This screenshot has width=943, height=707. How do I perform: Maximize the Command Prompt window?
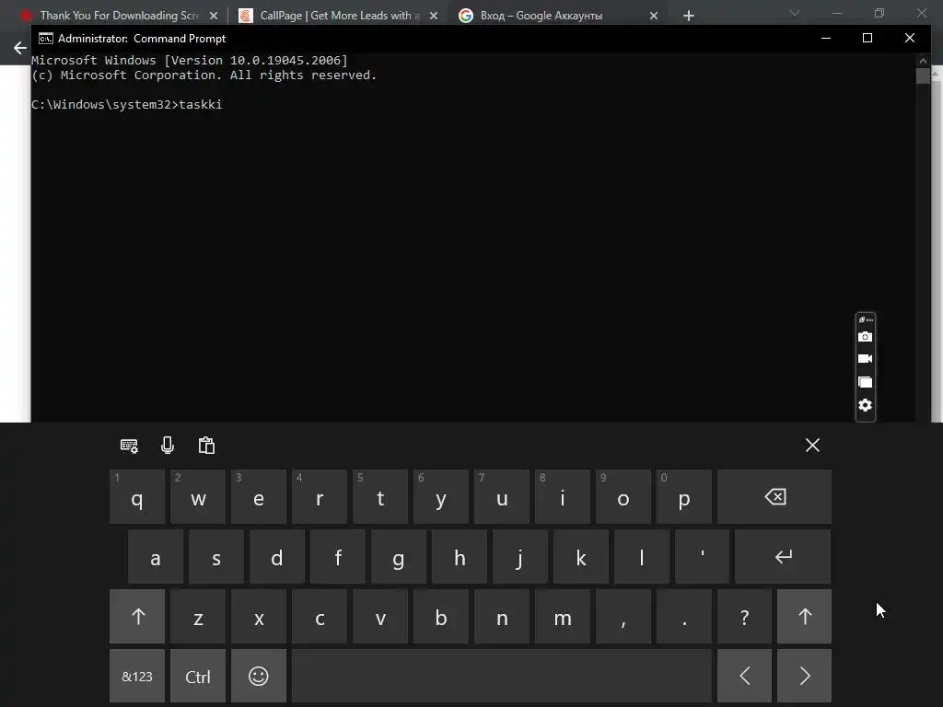click(867, 38)
